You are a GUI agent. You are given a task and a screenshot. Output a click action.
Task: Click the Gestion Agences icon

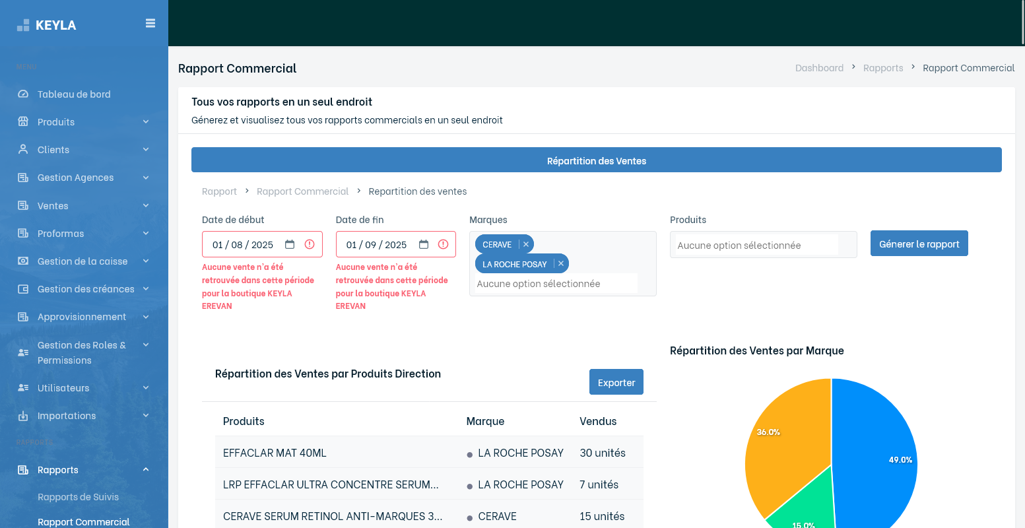(23, 178)
